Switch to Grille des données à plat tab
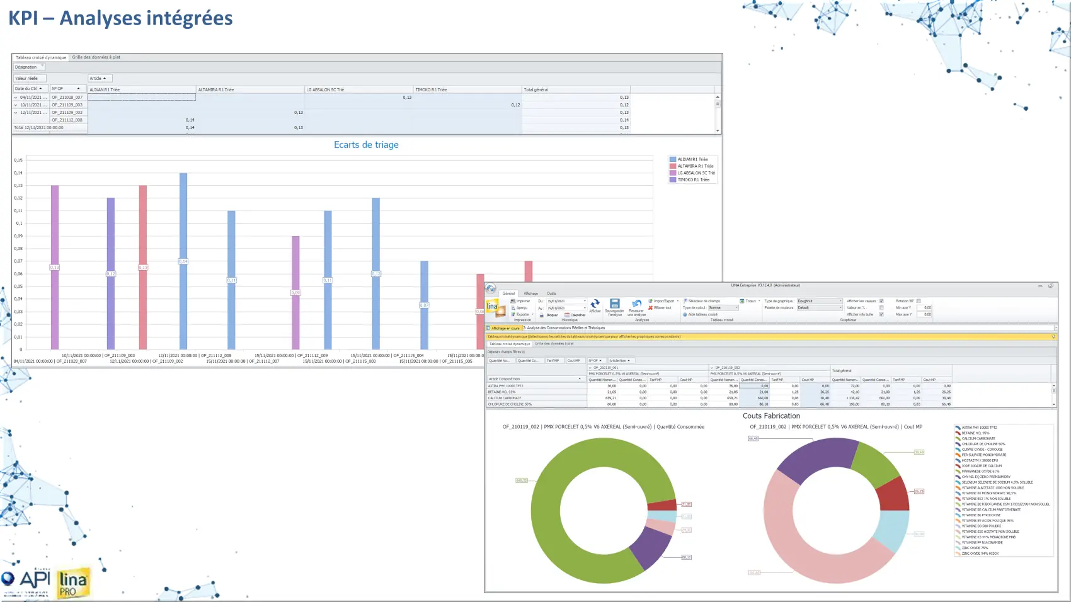 96,57
